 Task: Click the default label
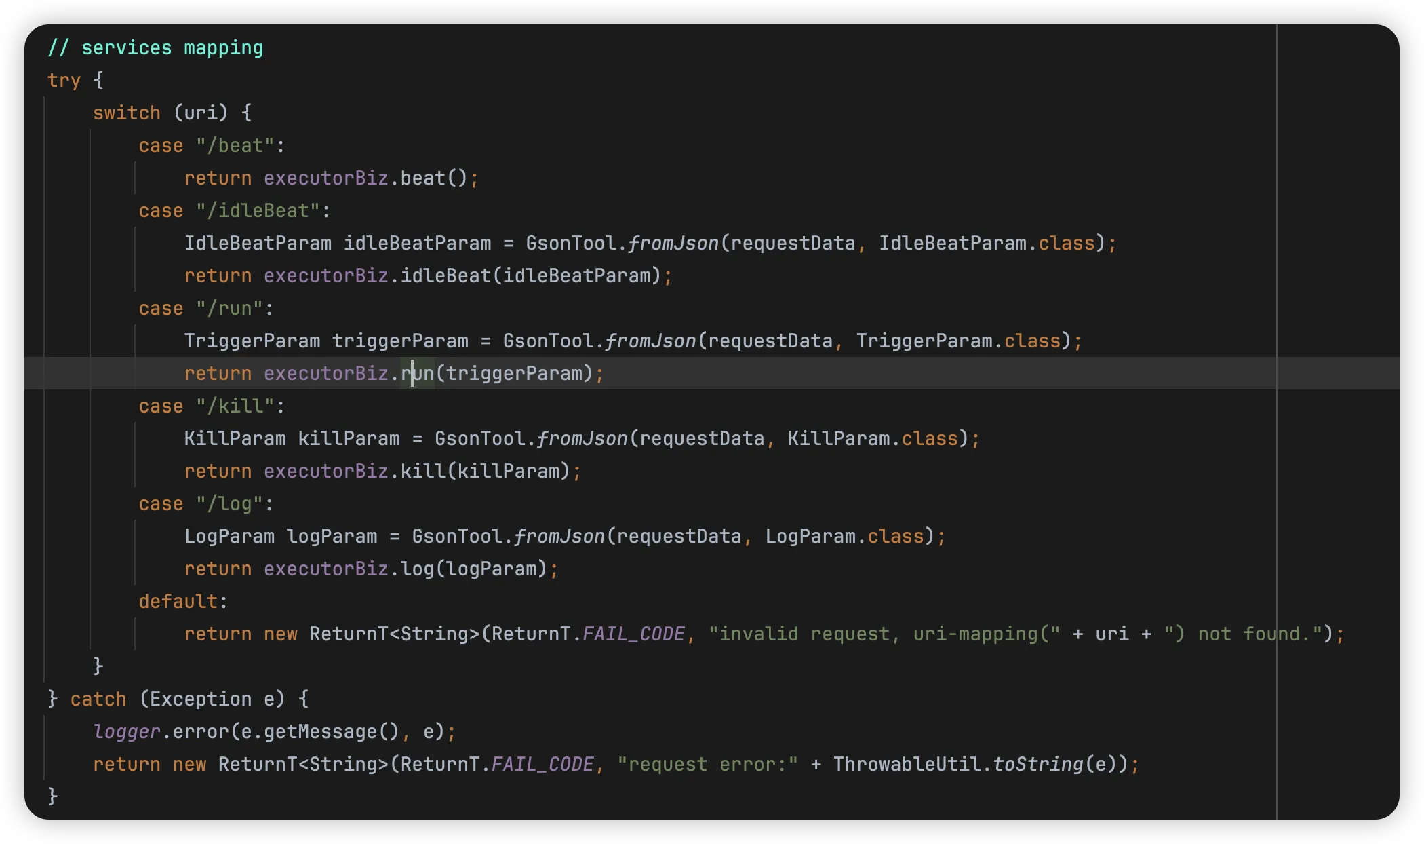(178, 602)
